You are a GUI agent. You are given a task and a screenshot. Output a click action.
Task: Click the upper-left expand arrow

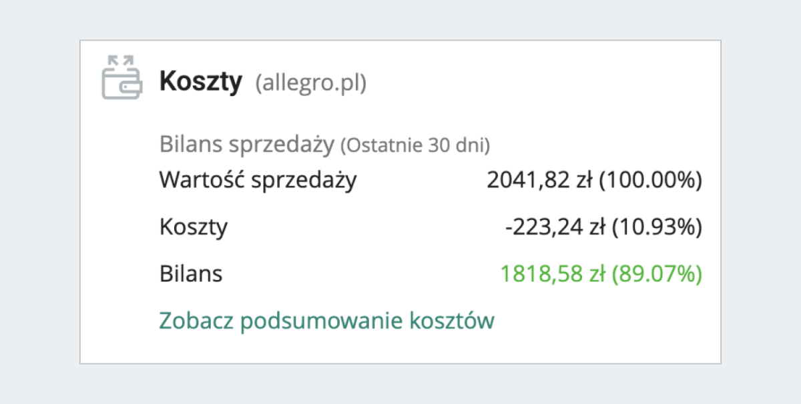111,61
